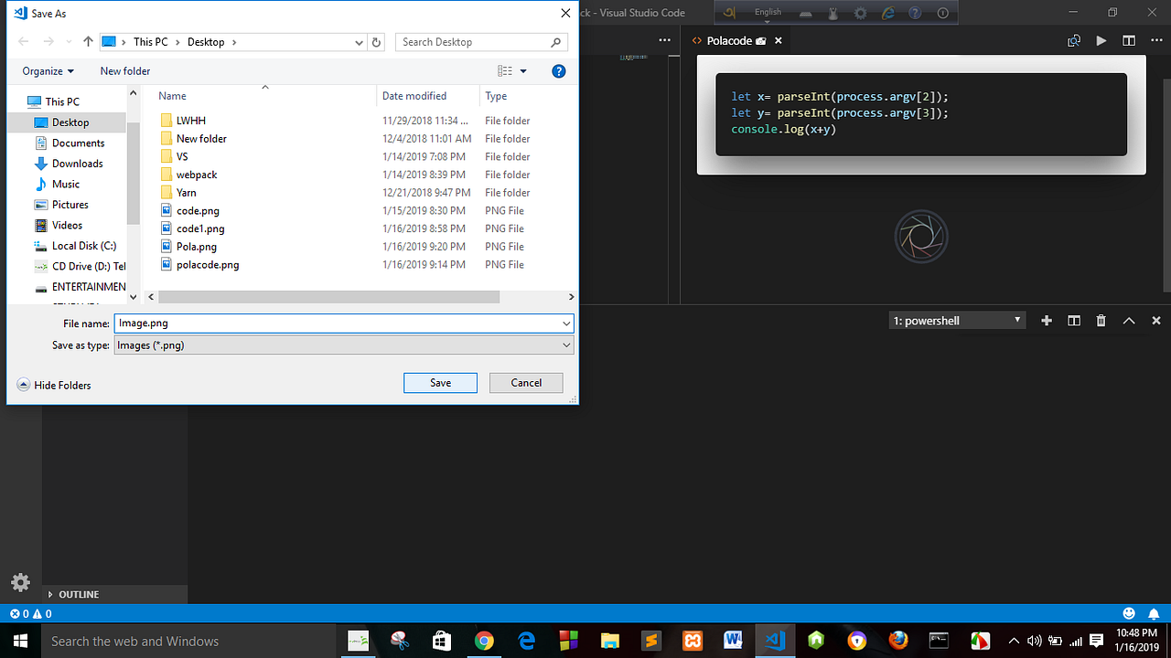Refresh Desktop with the address bar refresh icon

coord(376,42)
